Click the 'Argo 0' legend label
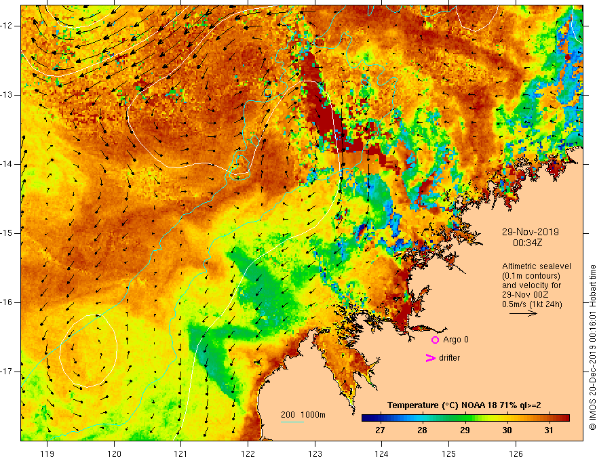 click(x=456, y=340)
